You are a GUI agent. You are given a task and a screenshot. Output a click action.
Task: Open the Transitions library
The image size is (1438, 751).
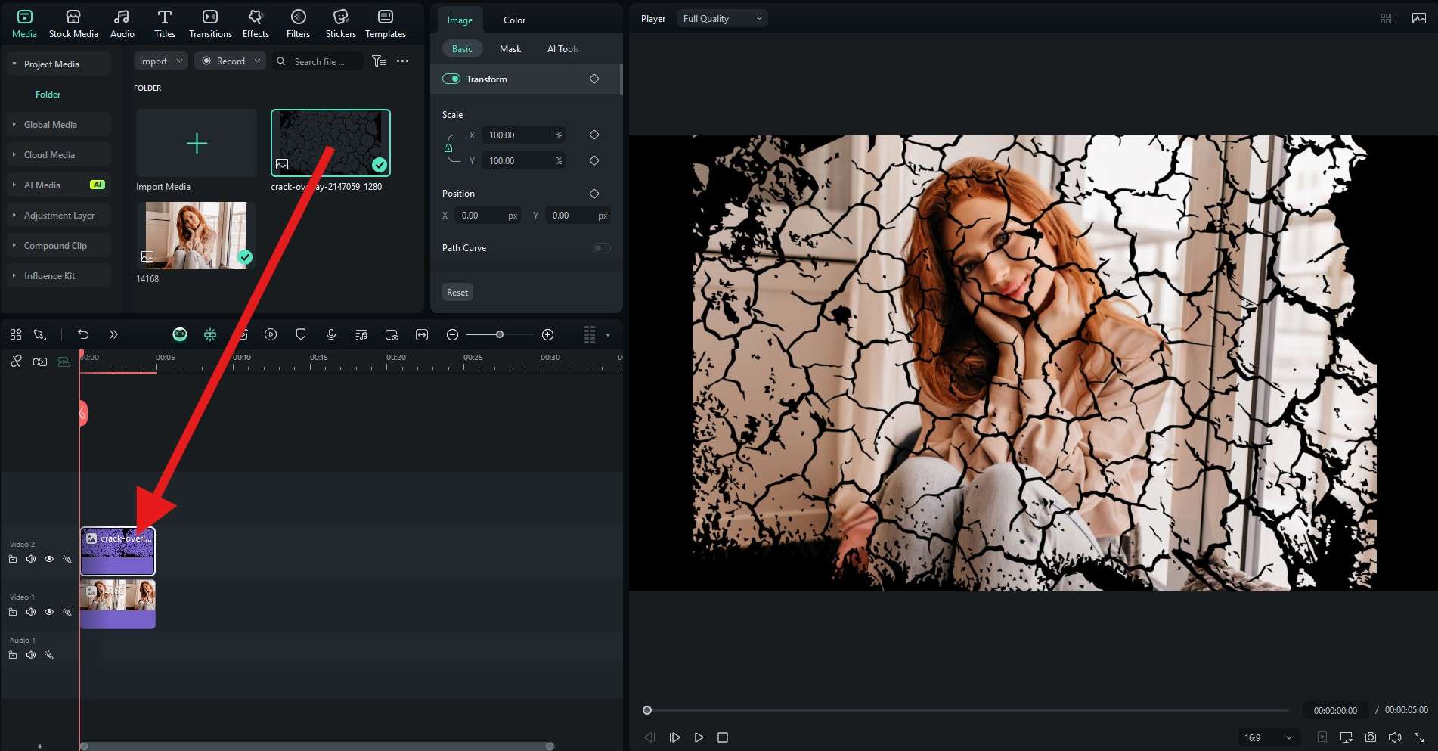210,24
